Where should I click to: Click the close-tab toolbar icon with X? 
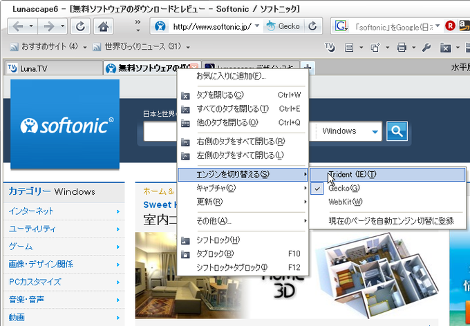click(445, 48)
